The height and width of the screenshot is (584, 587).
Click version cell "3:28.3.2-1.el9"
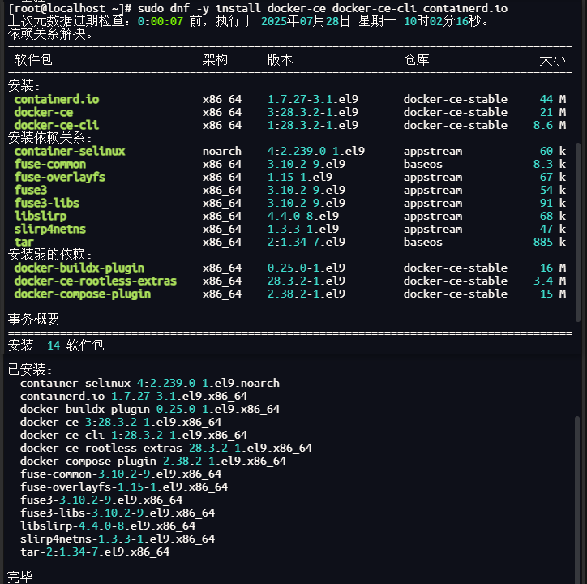[313, 112]
